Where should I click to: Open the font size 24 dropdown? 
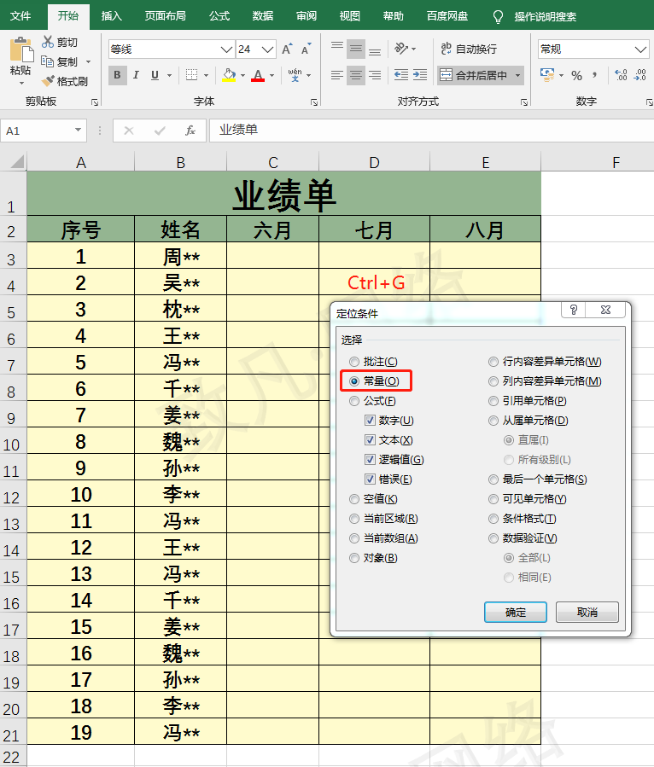pyautogui.click(x=267, y=49)
